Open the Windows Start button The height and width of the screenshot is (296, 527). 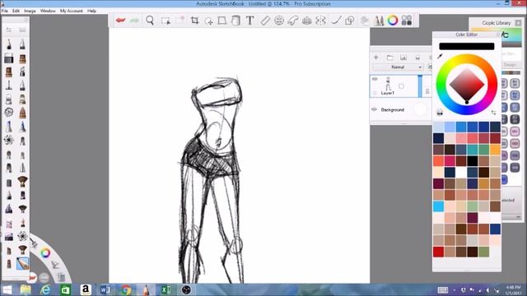click(x=7, y=289)
